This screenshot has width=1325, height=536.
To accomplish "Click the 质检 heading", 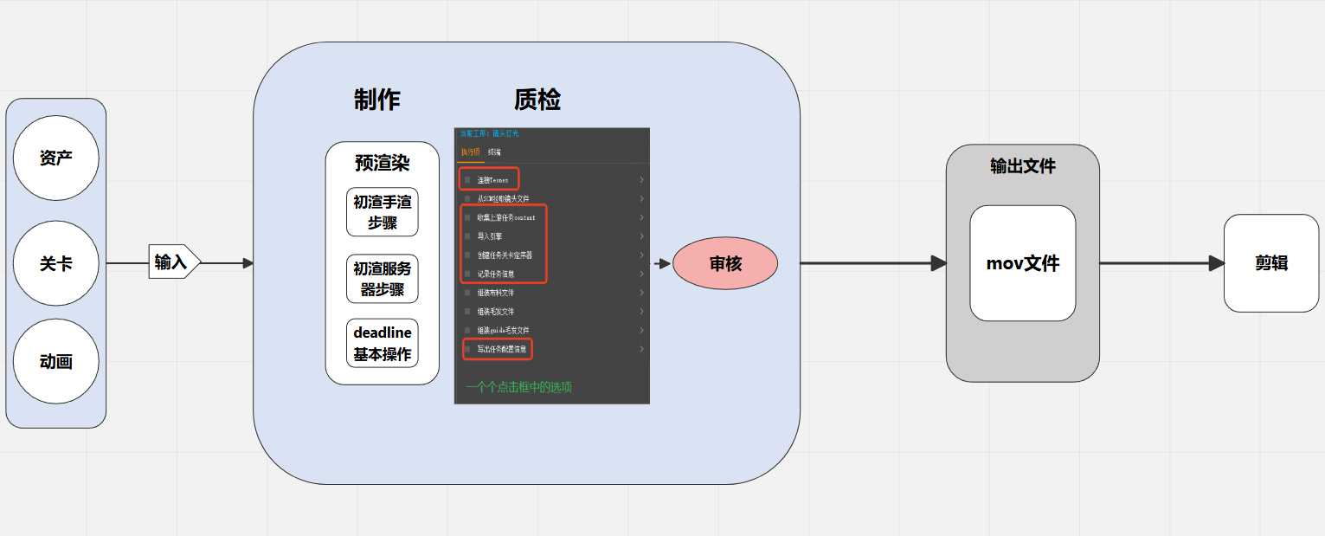I will (537, 100).
